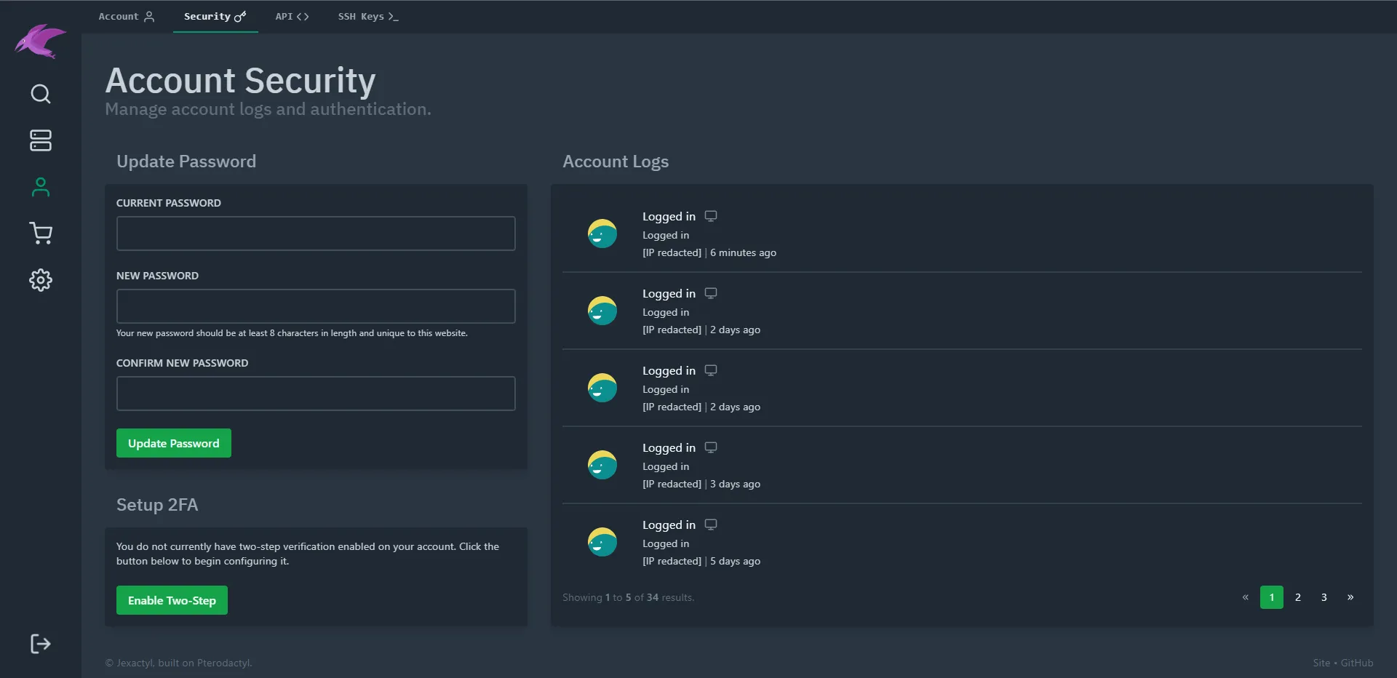
Task: Switch to the Account tab
Action: click(127, 16)
